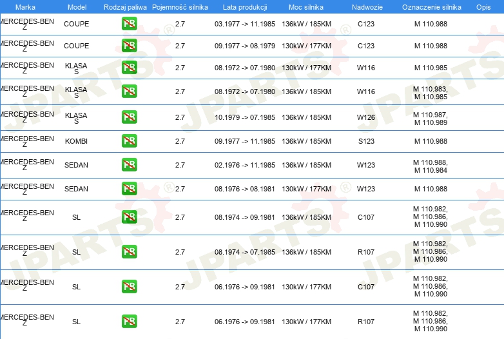Select the date range 08.1976 -> 08.1981
The width and height of the screenshot is (504, 339).
245,189
